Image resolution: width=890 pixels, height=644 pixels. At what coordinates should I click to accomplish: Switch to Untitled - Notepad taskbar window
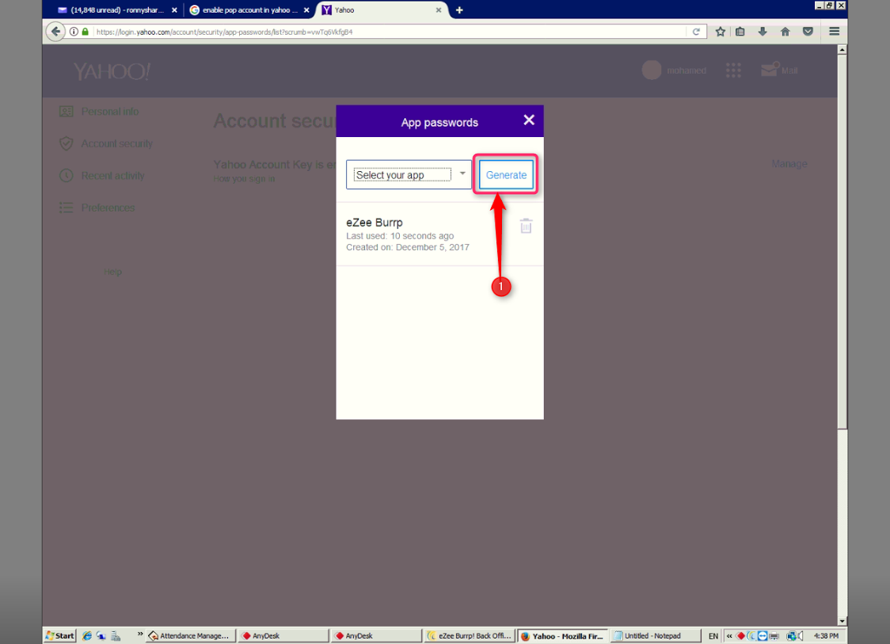pyautogui.click(x=655, y=635)
